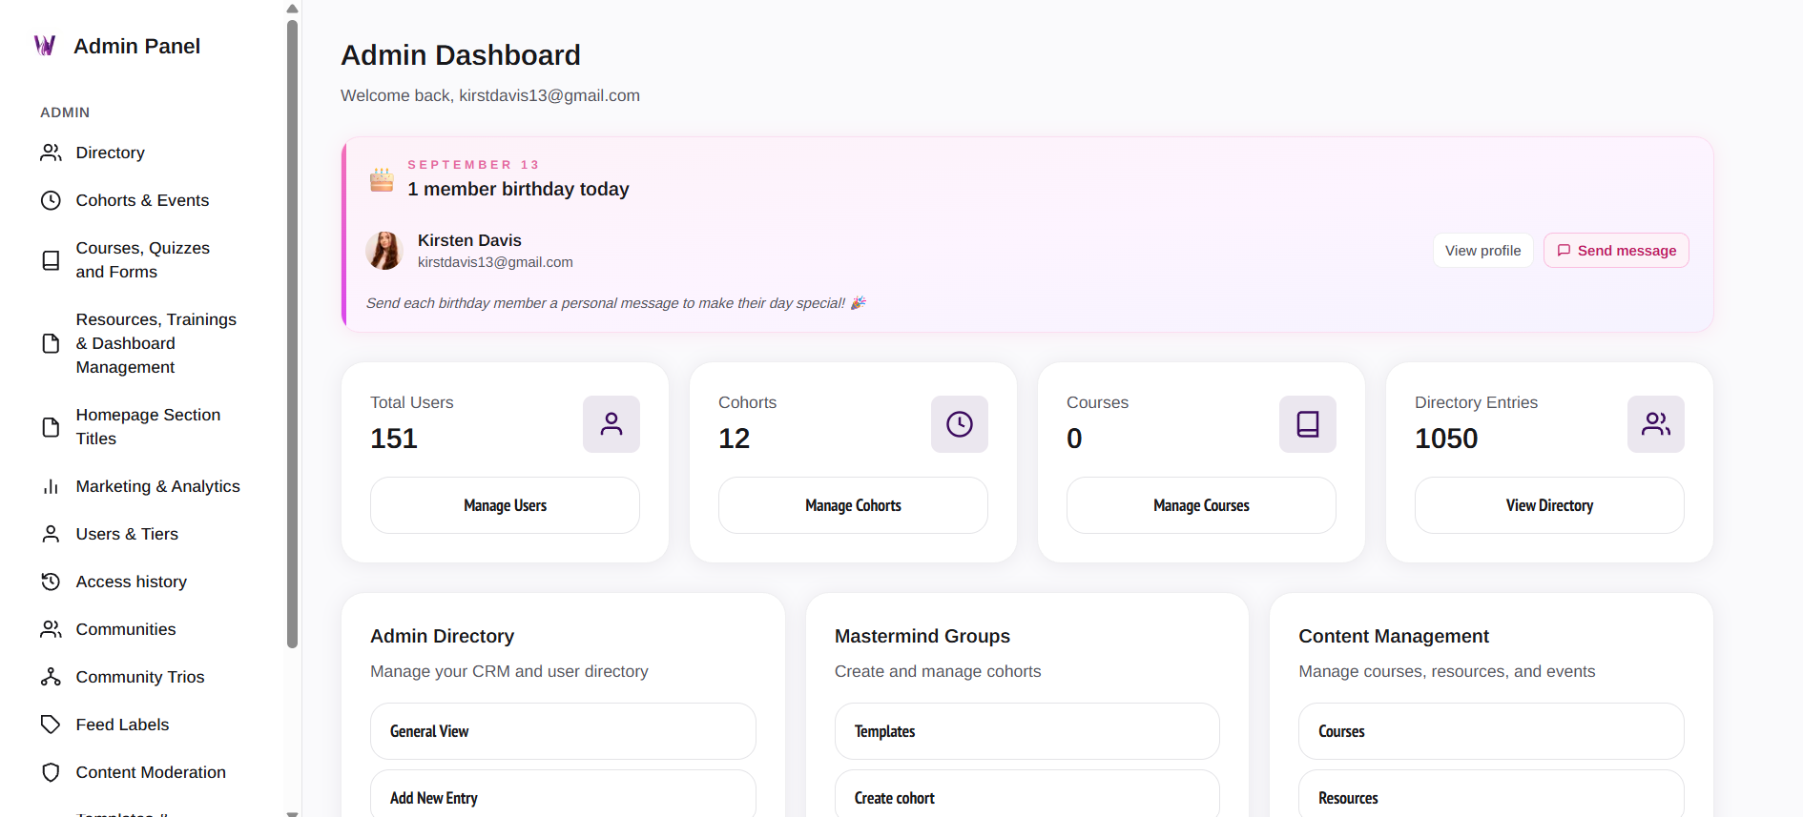This screenshot has width=1803, height=817.
Task: Click the book icon on Courses card
Action: [x=1308, y=424]
